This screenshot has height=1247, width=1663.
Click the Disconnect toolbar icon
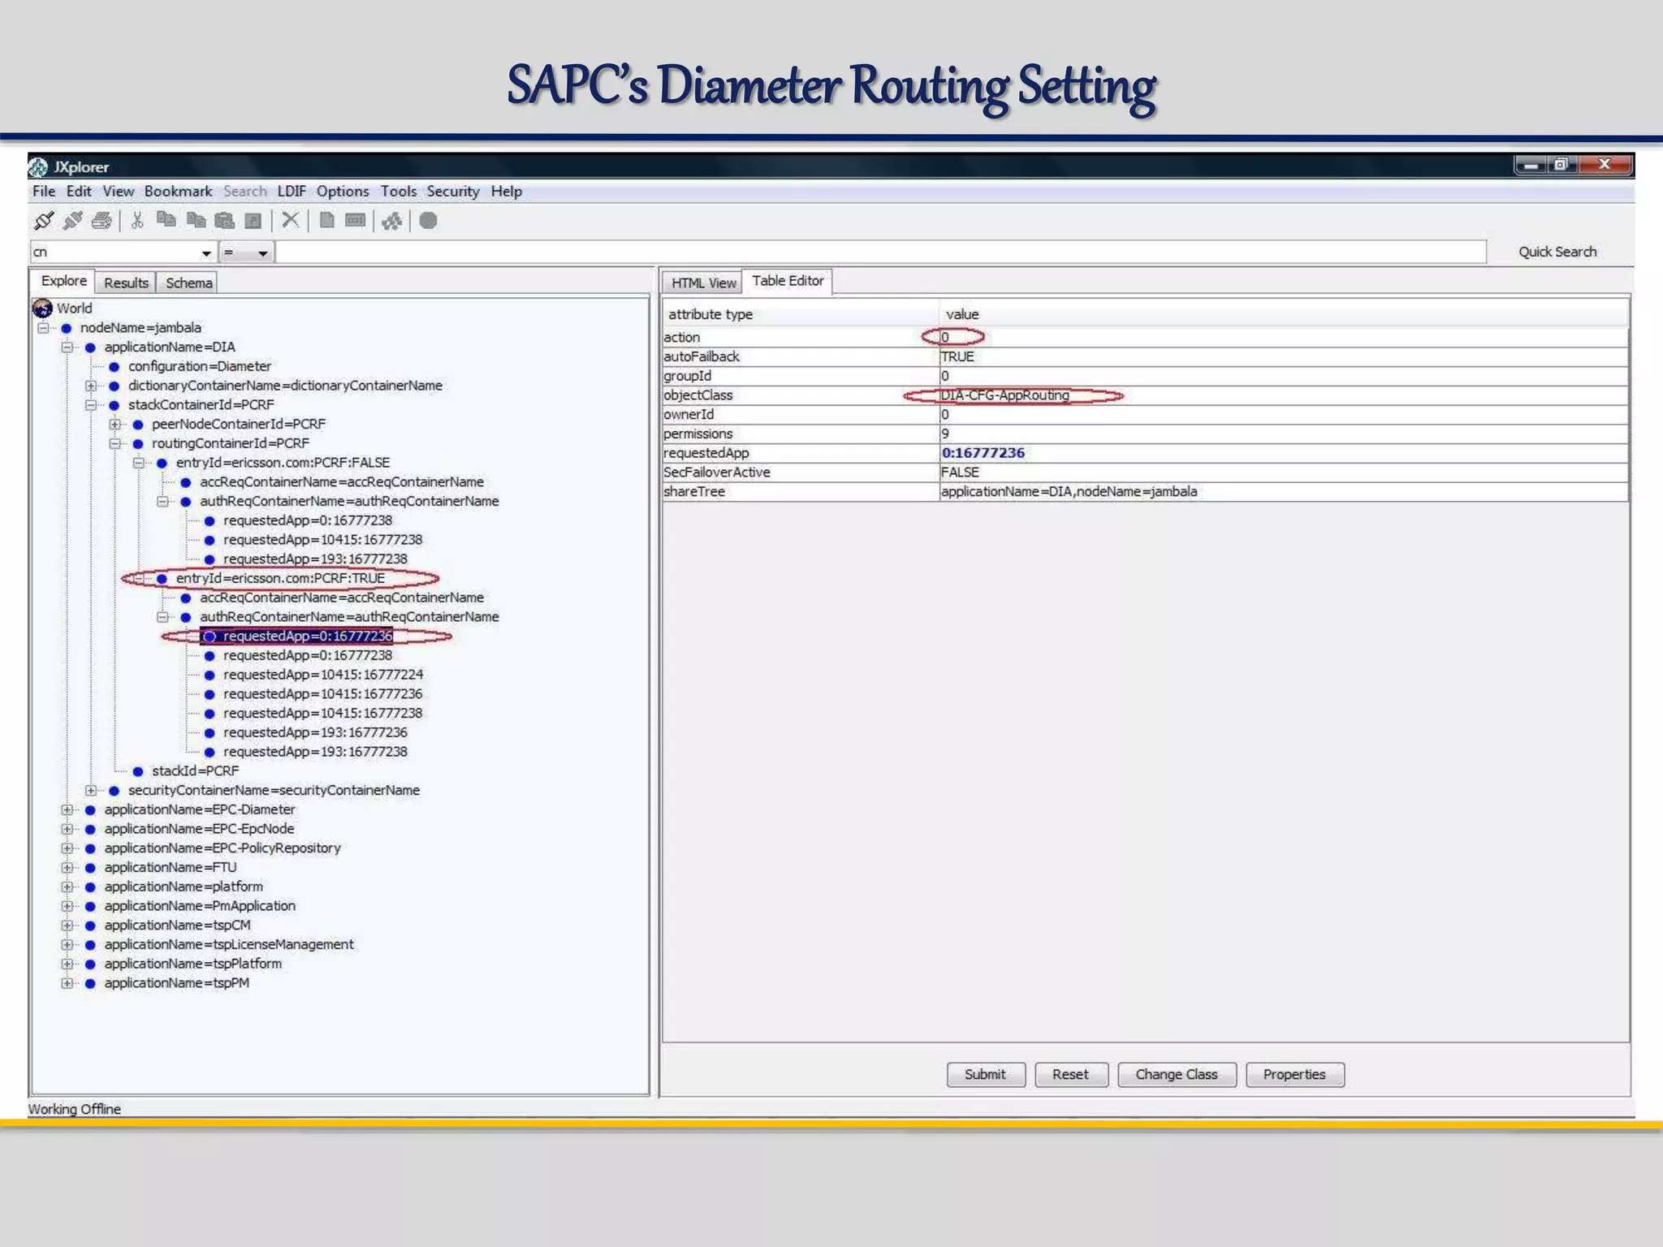pyautogui.click(x=73, y=220)
